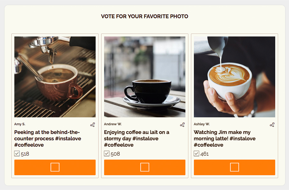View the coffee cup on windowsill photo
The image size is (289, 190).
(x=144, y=77)
